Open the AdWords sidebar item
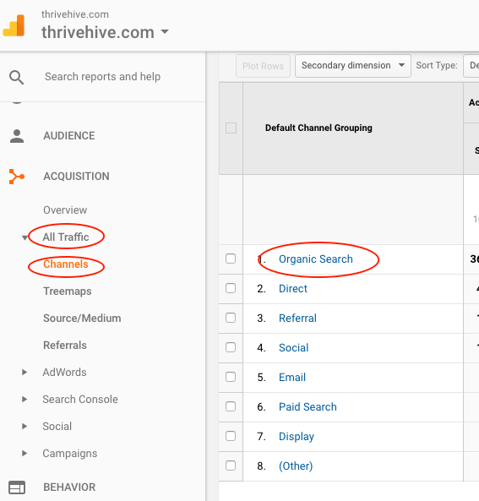The image size is (479, 501). pos(64,373)
